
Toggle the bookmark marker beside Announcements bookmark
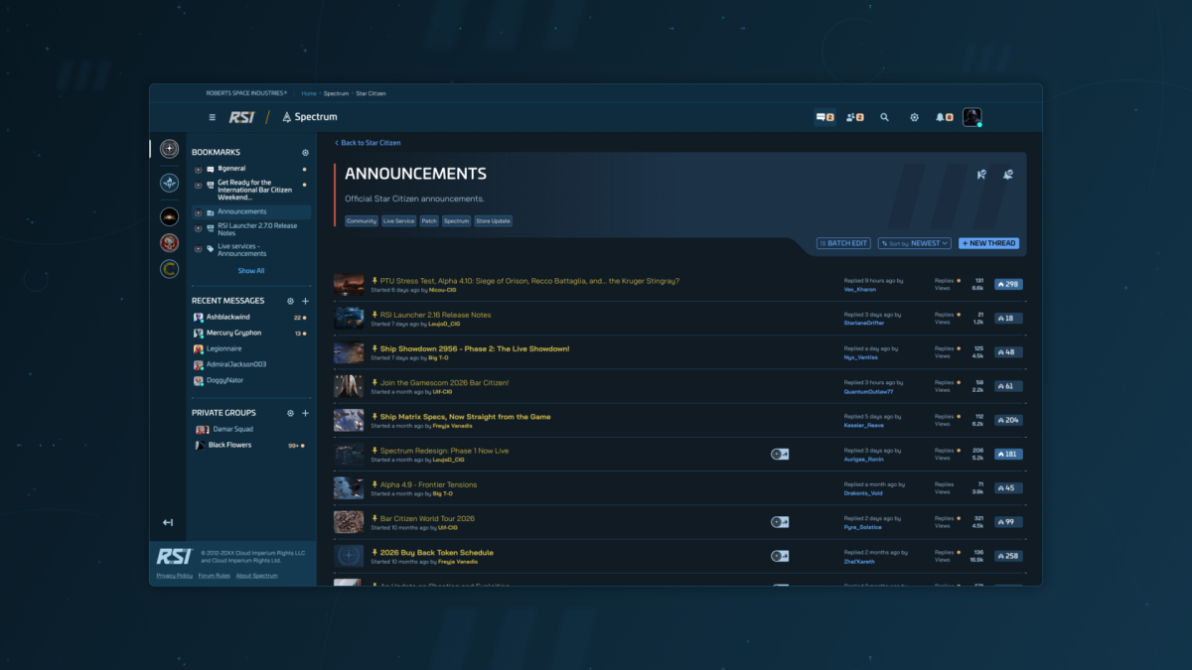pyautogui.click(x=199, y=212)
